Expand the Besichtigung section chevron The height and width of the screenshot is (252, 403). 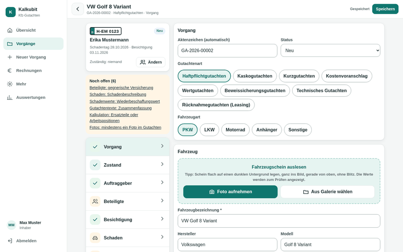(x=162, y=219)
